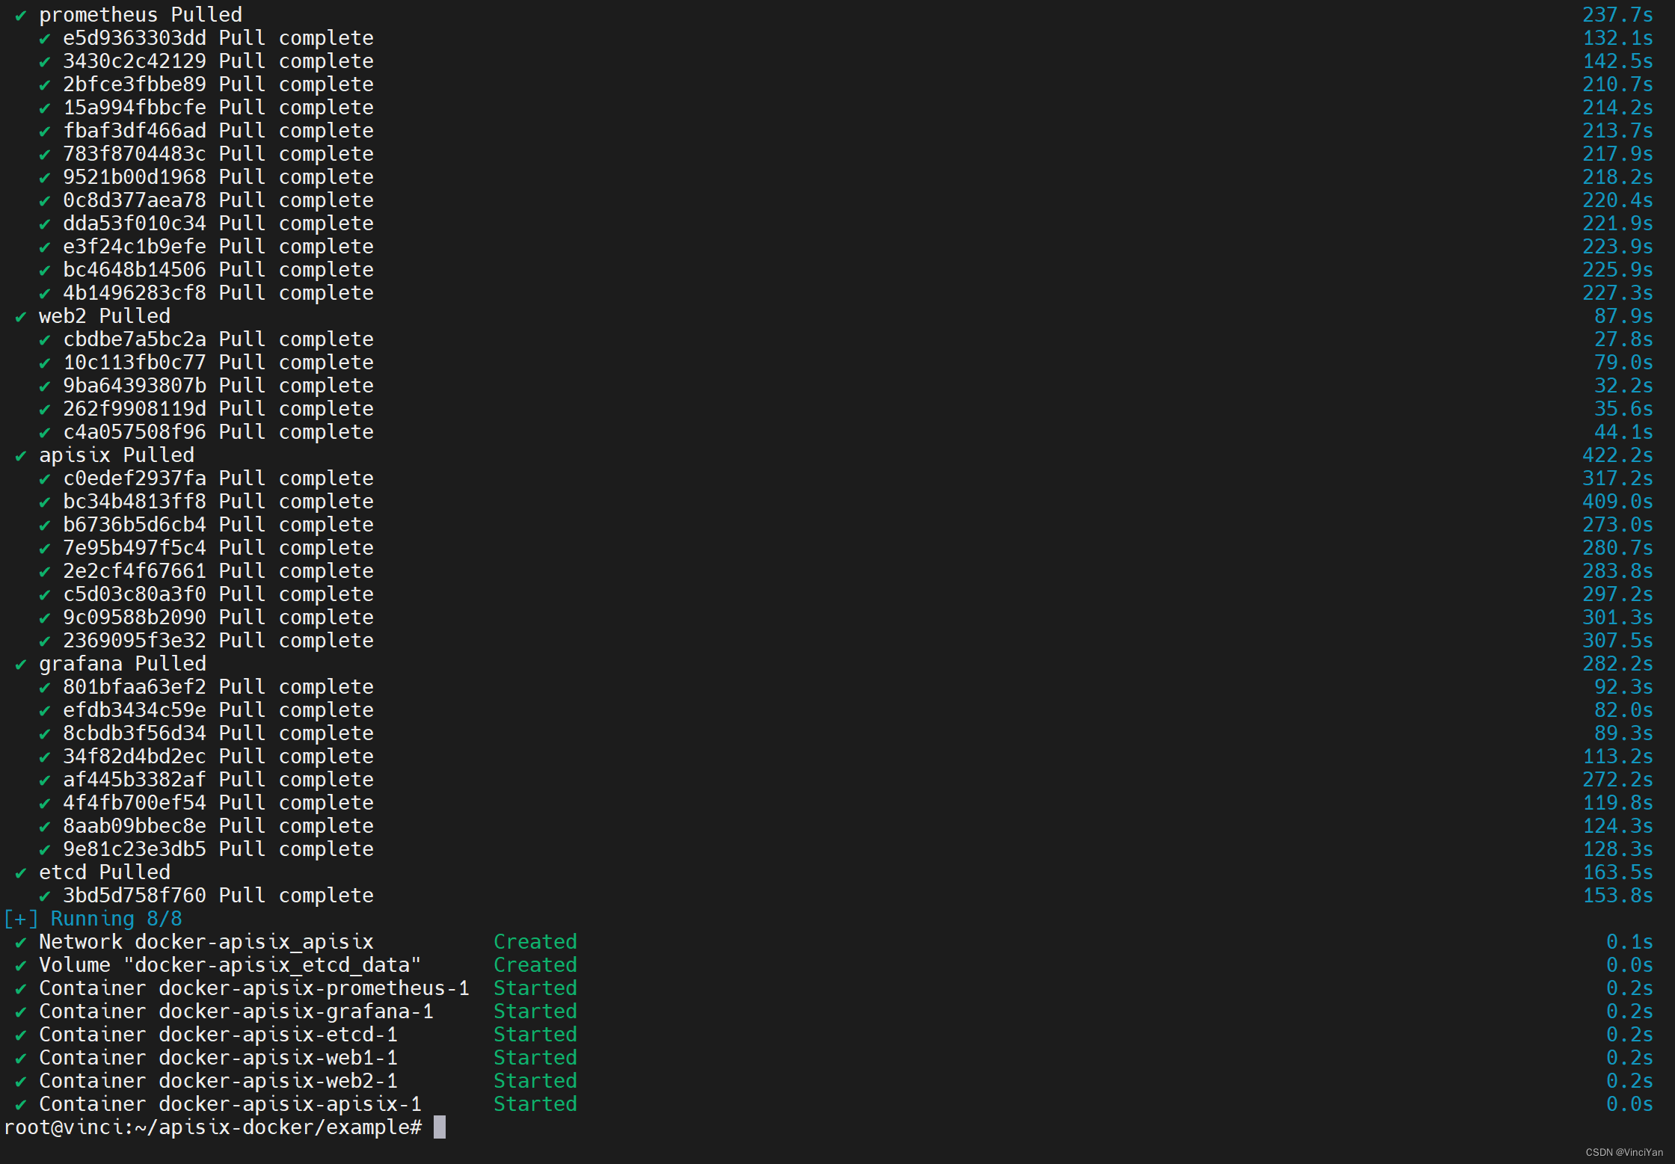Select layer hash 2e2cf4f67661
Viewport: 1675px width, 1164px height.
[x=135, y=571]
